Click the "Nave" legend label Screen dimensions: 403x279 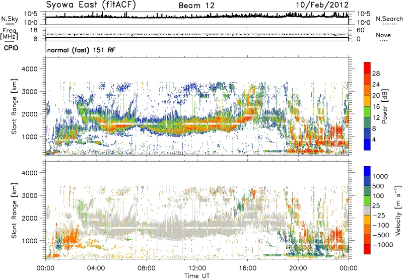tap(383, 35)
